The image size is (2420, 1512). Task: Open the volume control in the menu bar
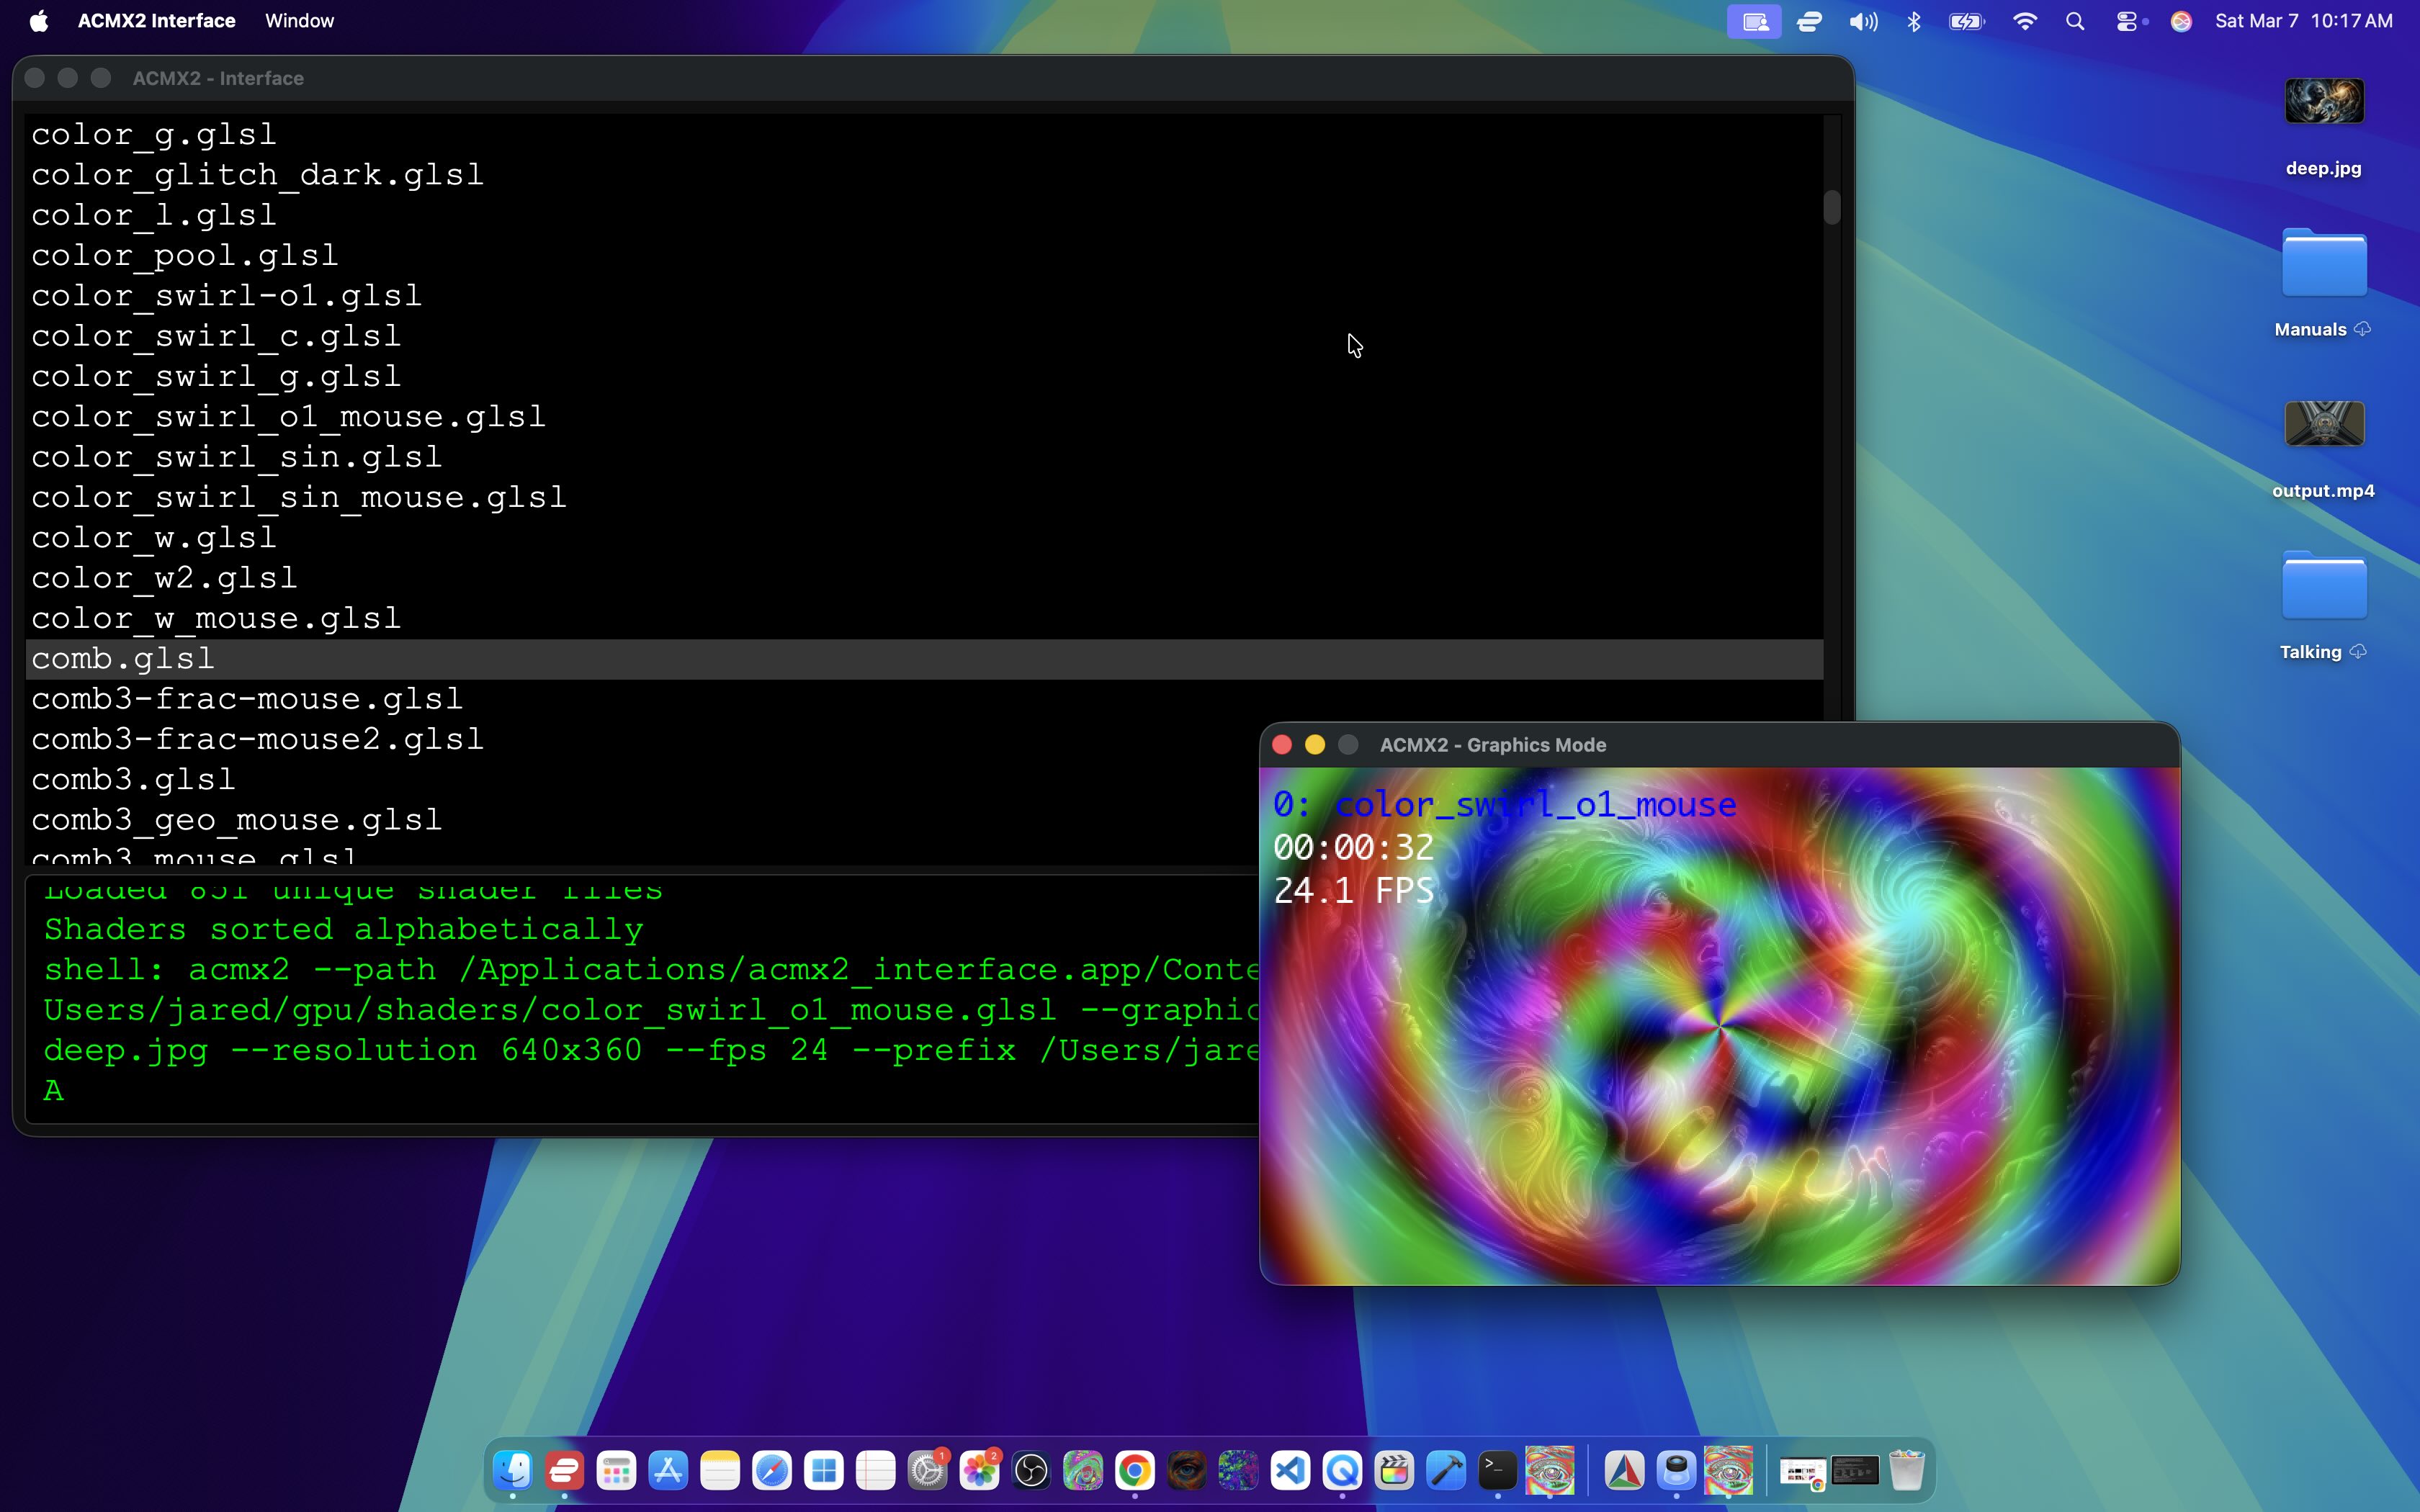(1863, 21)
